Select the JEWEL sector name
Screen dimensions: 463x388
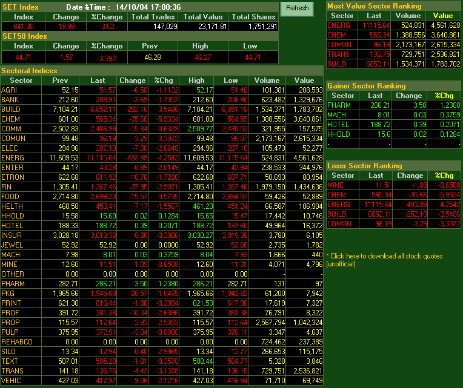12,245
